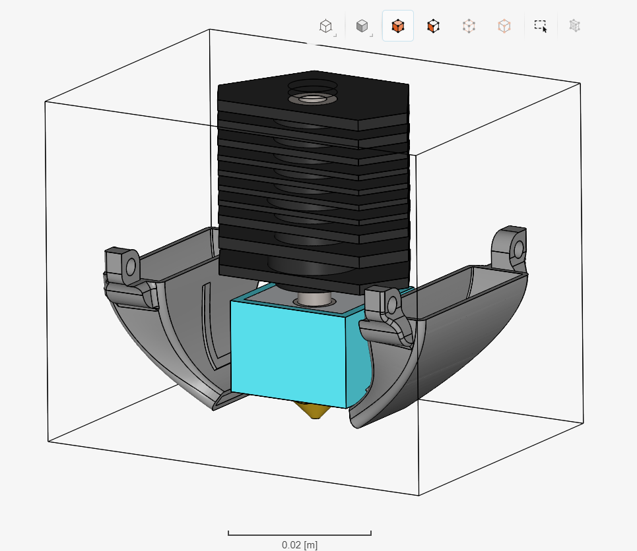
Task: Select the wireframe render mode icon
Action: click(326, 25)
